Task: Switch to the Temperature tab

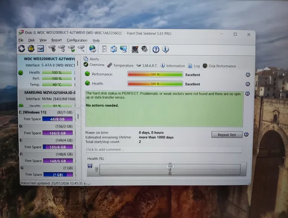Action: [120, 65]
